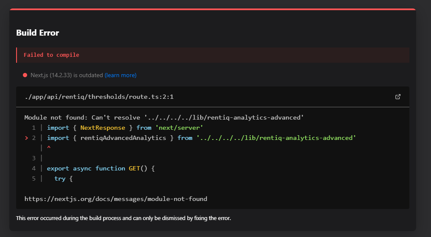431x237 pixels.
Task: Click line number 4 in the code frame
Action: pyautogui.click(x=33, y=168)
